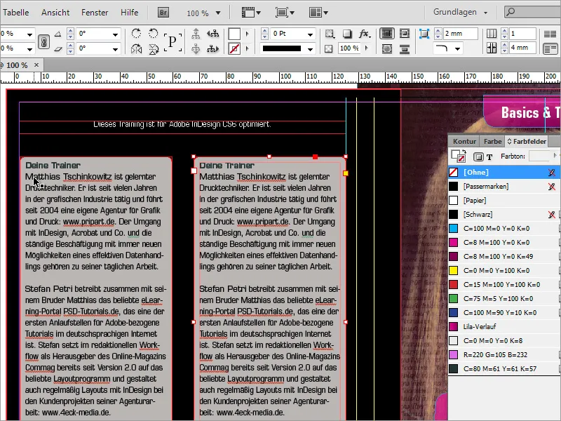This screenshot has height=421, width=561.
Task: Click the column gutter icon
Action: [x=492, y=48]
